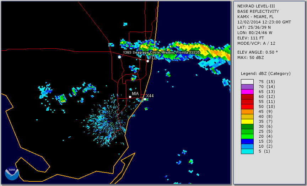Screen dimensions: 307x186
Task: Click the 60 dBZ dark red swatch
Action: coord(247,97)
